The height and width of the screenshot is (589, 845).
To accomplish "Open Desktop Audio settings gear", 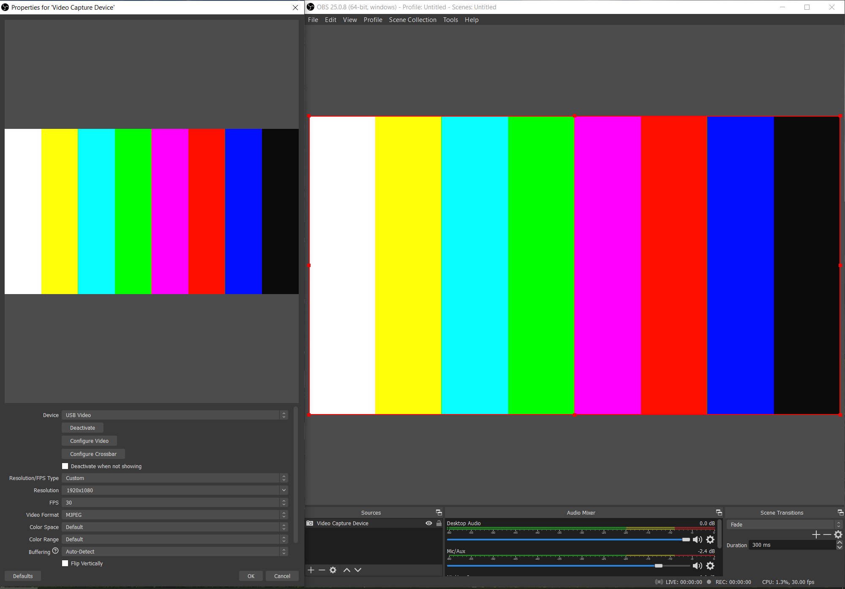I will click(x=710, y=540).
